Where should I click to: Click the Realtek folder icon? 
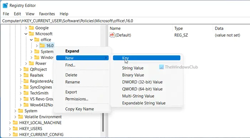(x=26, y=75)
